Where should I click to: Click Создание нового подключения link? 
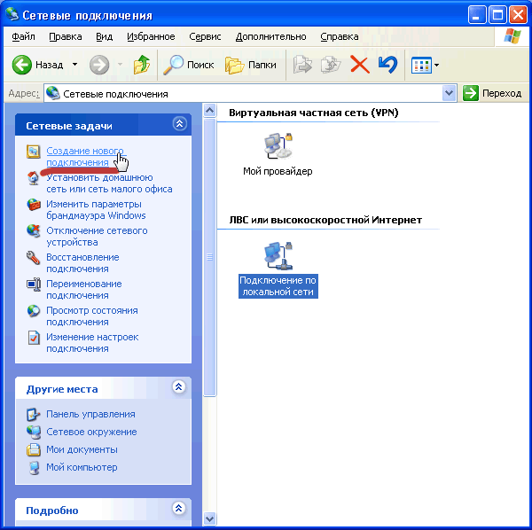point(85,156)
